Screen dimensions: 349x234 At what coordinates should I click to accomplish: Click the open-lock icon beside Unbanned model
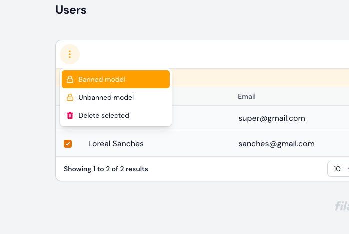[70, 97]
